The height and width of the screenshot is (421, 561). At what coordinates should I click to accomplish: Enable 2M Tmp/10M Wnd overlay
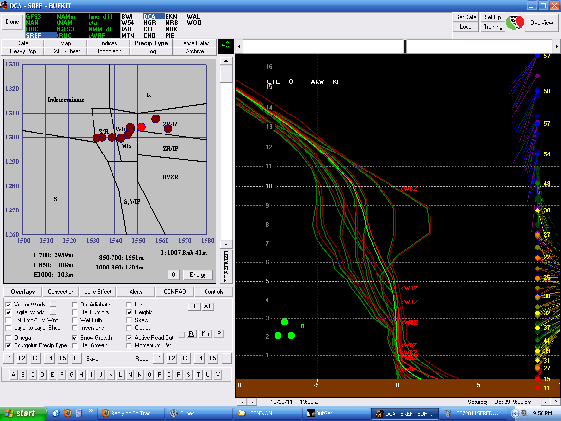tap(9, 320)
